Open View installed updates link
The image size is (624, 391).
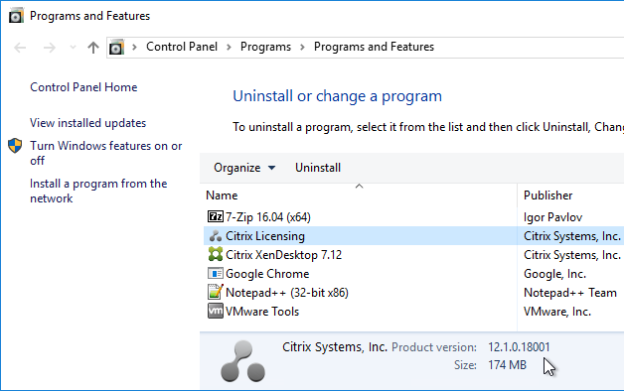click(x=88, y=123)
